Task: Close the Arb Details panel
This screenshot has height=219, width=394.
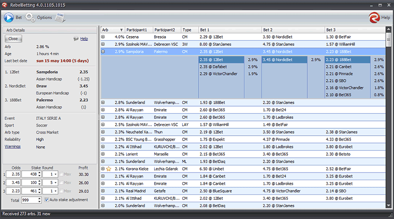Action: pyautogui.click(x=13, y=39)
